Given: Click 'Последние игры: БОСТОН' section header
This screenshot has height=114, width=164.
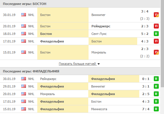Looking at the screenshot, I should coord(24,4).
